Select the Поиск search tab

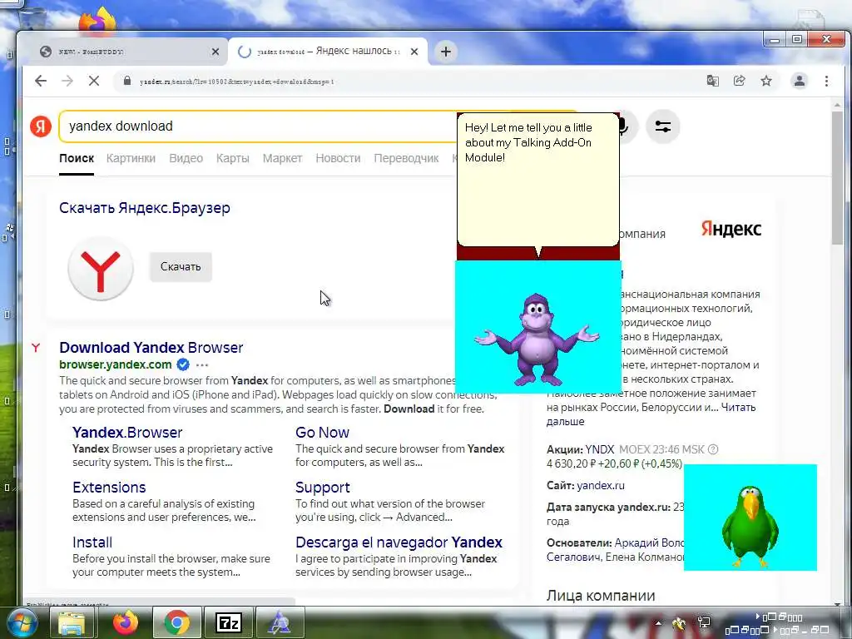(x=77, y=158)
